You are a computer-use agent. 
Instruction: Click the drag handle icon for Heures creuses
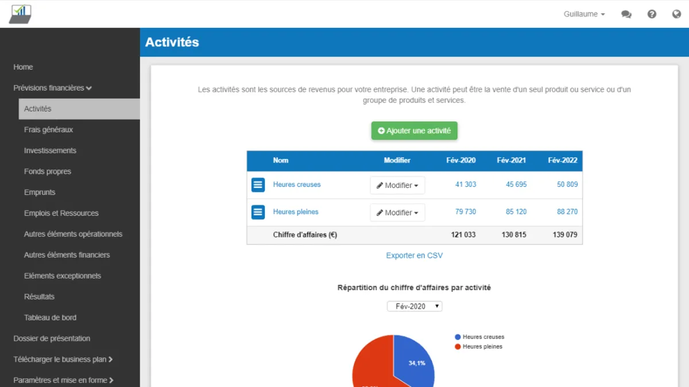point(258,185)
